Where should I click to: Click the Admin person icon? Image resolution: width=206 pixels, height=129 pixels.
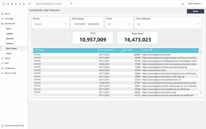click(2, 58)
